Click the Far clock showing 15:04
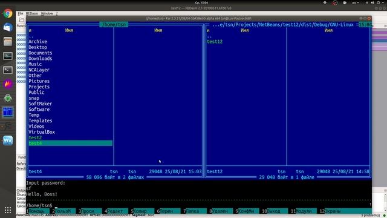 365,25
